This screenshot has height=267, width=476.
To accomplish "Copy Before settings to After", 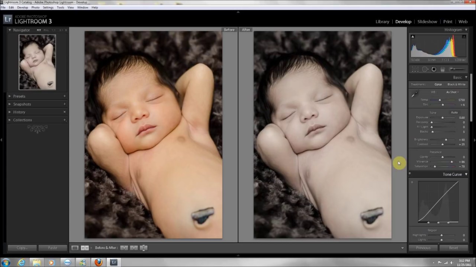I will pyautogui.click(x=124, y=248).
